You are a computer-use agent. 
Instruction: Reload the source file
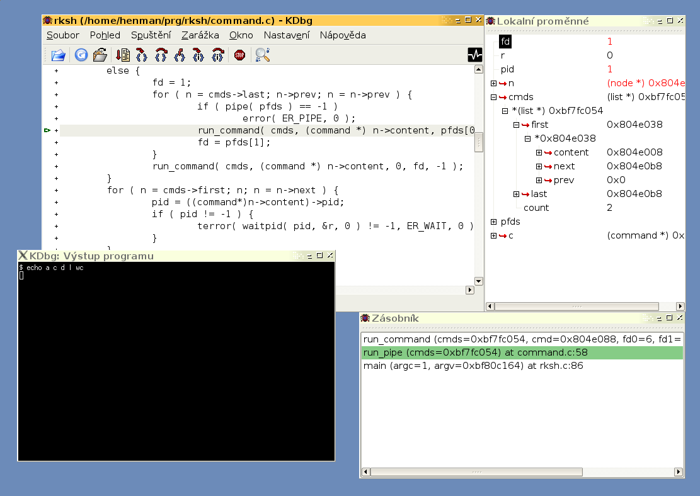tap(81, 55)
